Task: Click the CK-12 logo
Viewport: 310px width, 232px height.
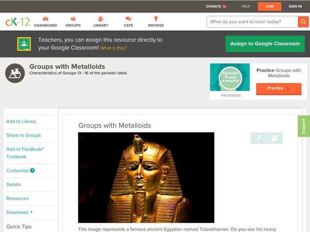Action: (17, 22)
